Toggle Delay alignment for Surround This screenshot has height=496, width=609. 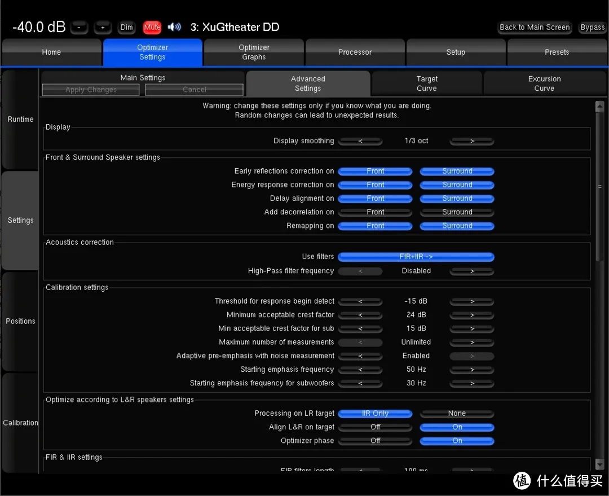(457, 198)
